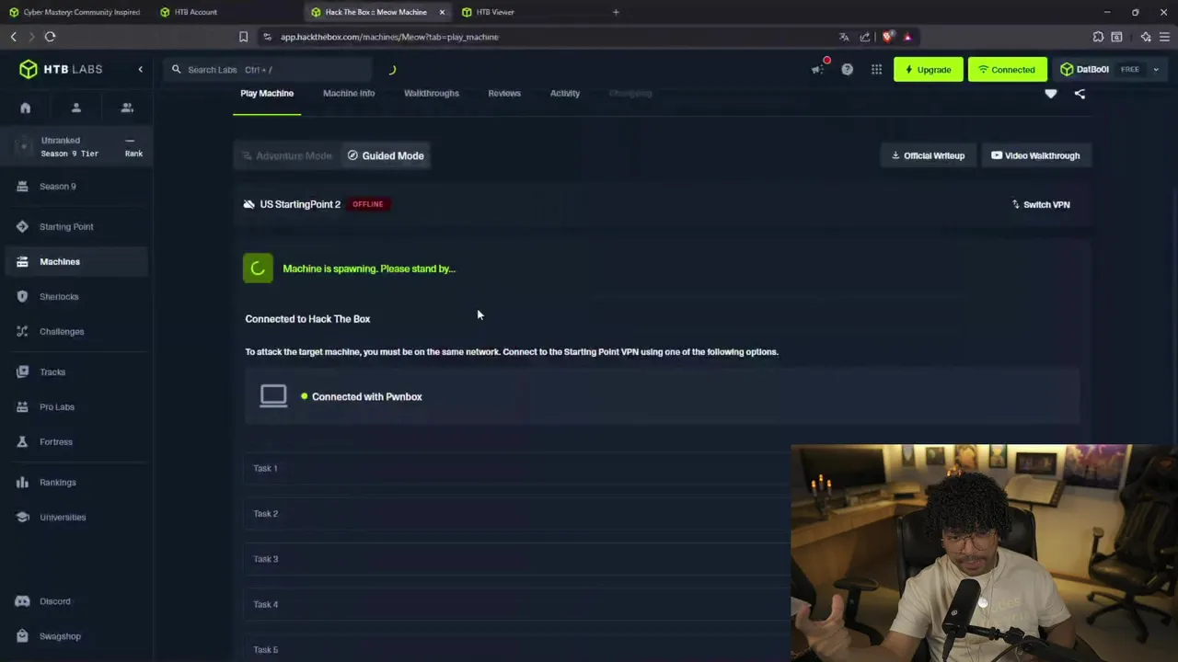Click the Switch VPN link
Viewport: 1178px width, 662px height.
tap(1041, 204)
